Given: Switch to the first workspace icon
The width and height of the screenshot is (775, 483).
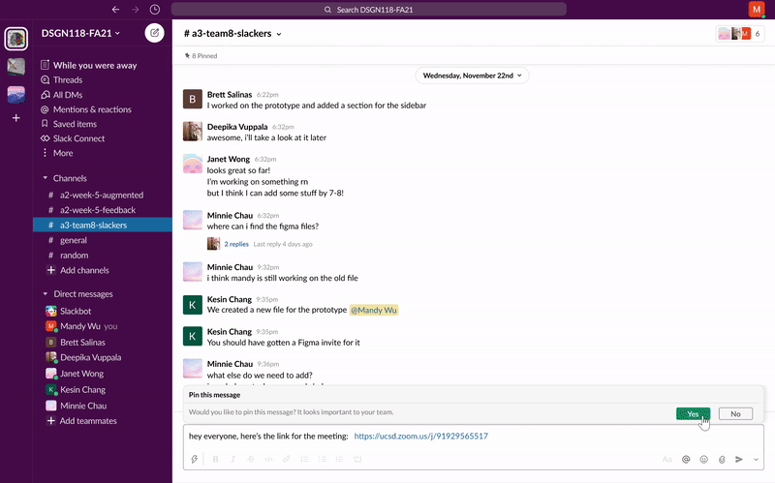Looking at the screenshot, I should (x=16, y=39).
